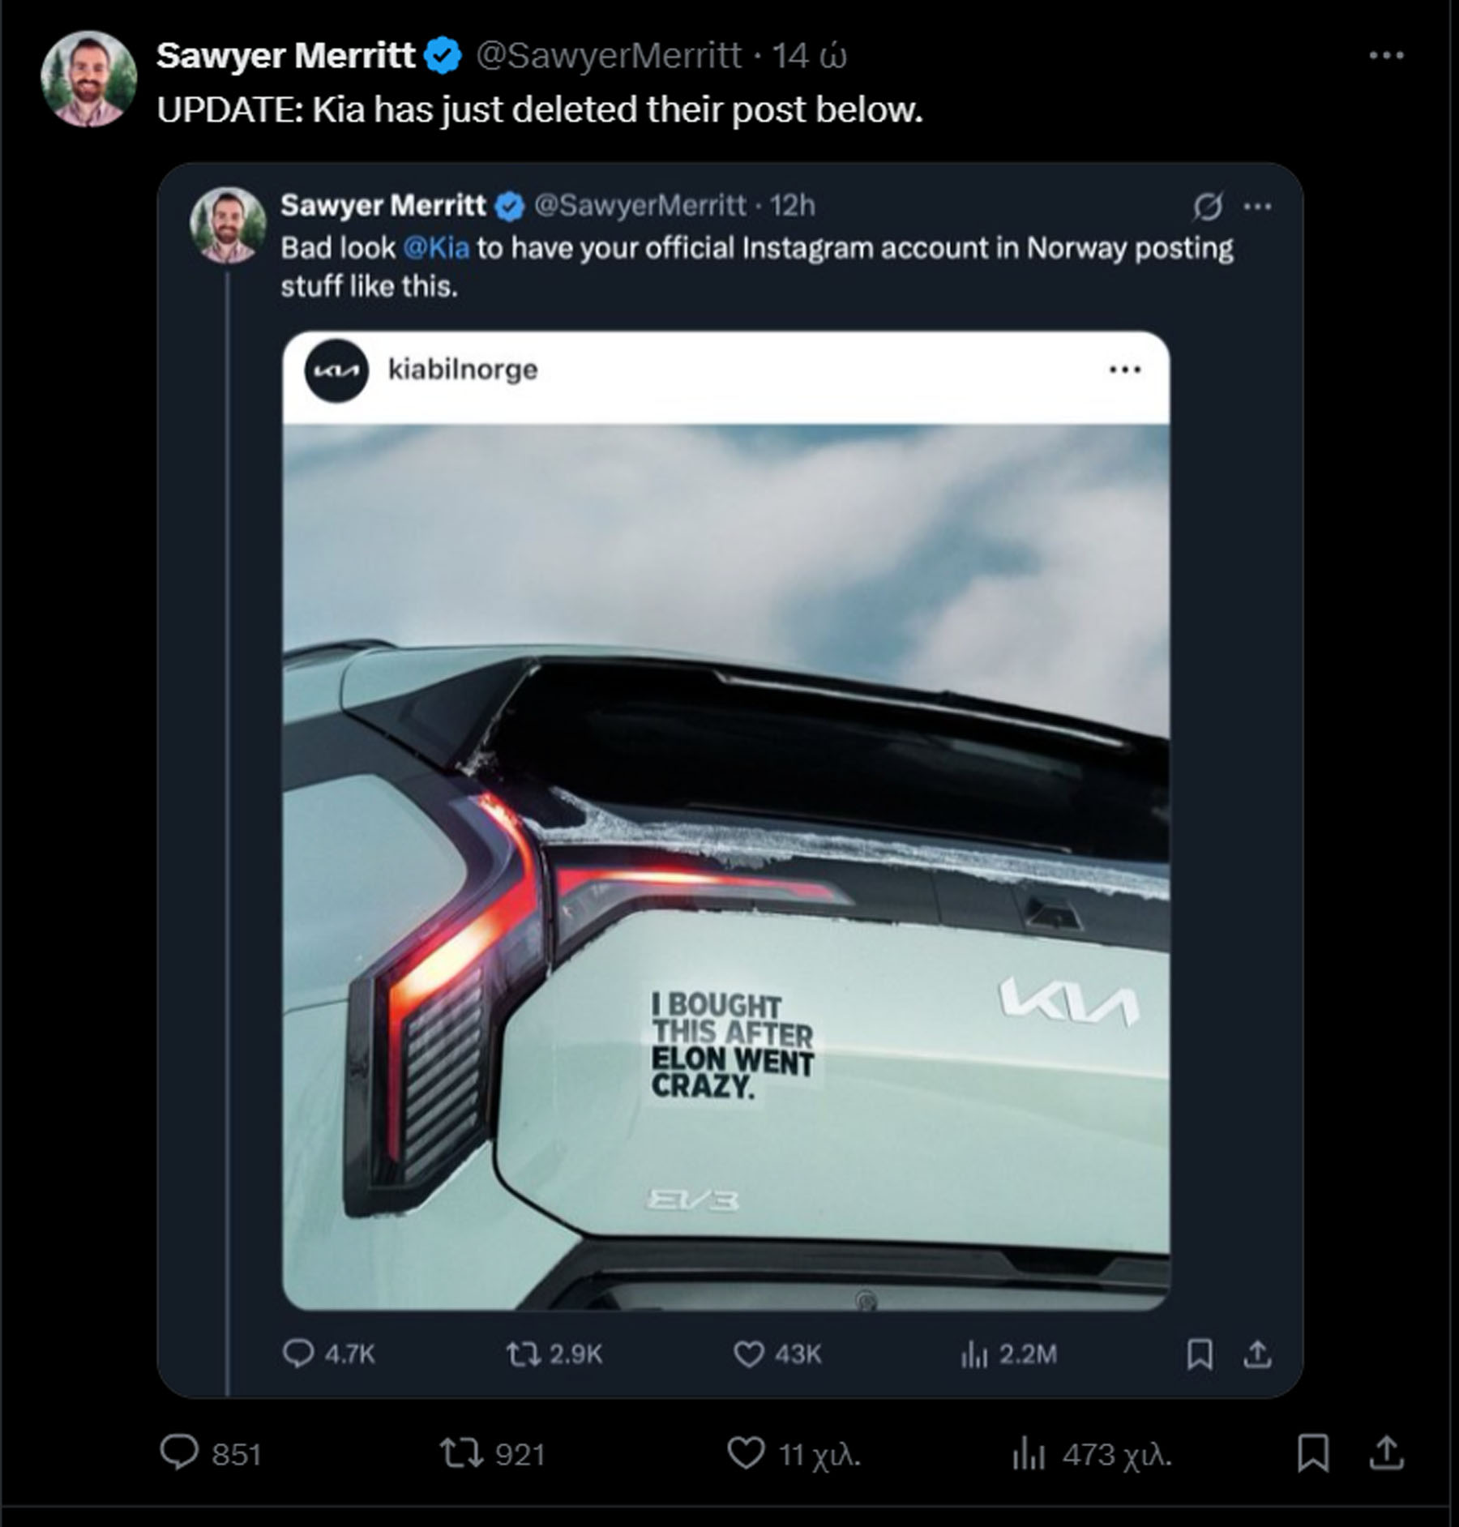Image resolution: width=1459 pixels, height=1527 pixels.
Task: Click the kiabilnorge account name
Action: point(463,370)
